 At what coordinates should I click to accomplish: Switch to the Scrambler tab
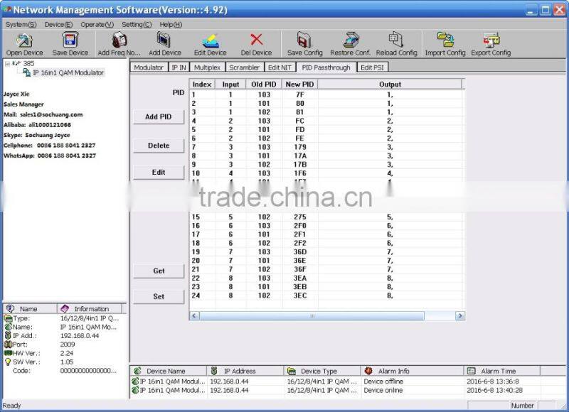244,67
